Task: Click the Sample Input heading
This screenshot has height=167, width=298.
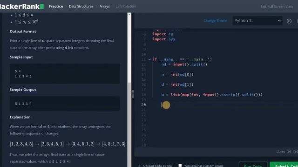Action: click(x=21, y=57)
